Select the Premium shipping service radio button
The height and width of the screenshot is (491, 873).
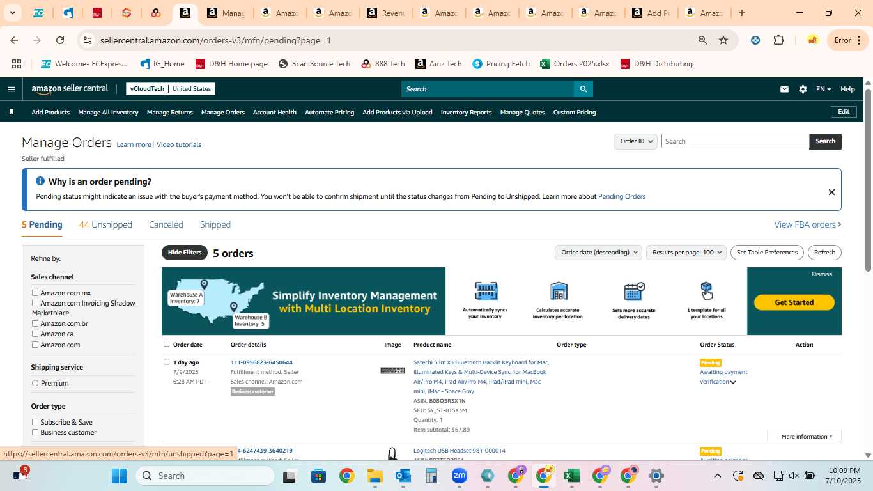pos(35,383)
